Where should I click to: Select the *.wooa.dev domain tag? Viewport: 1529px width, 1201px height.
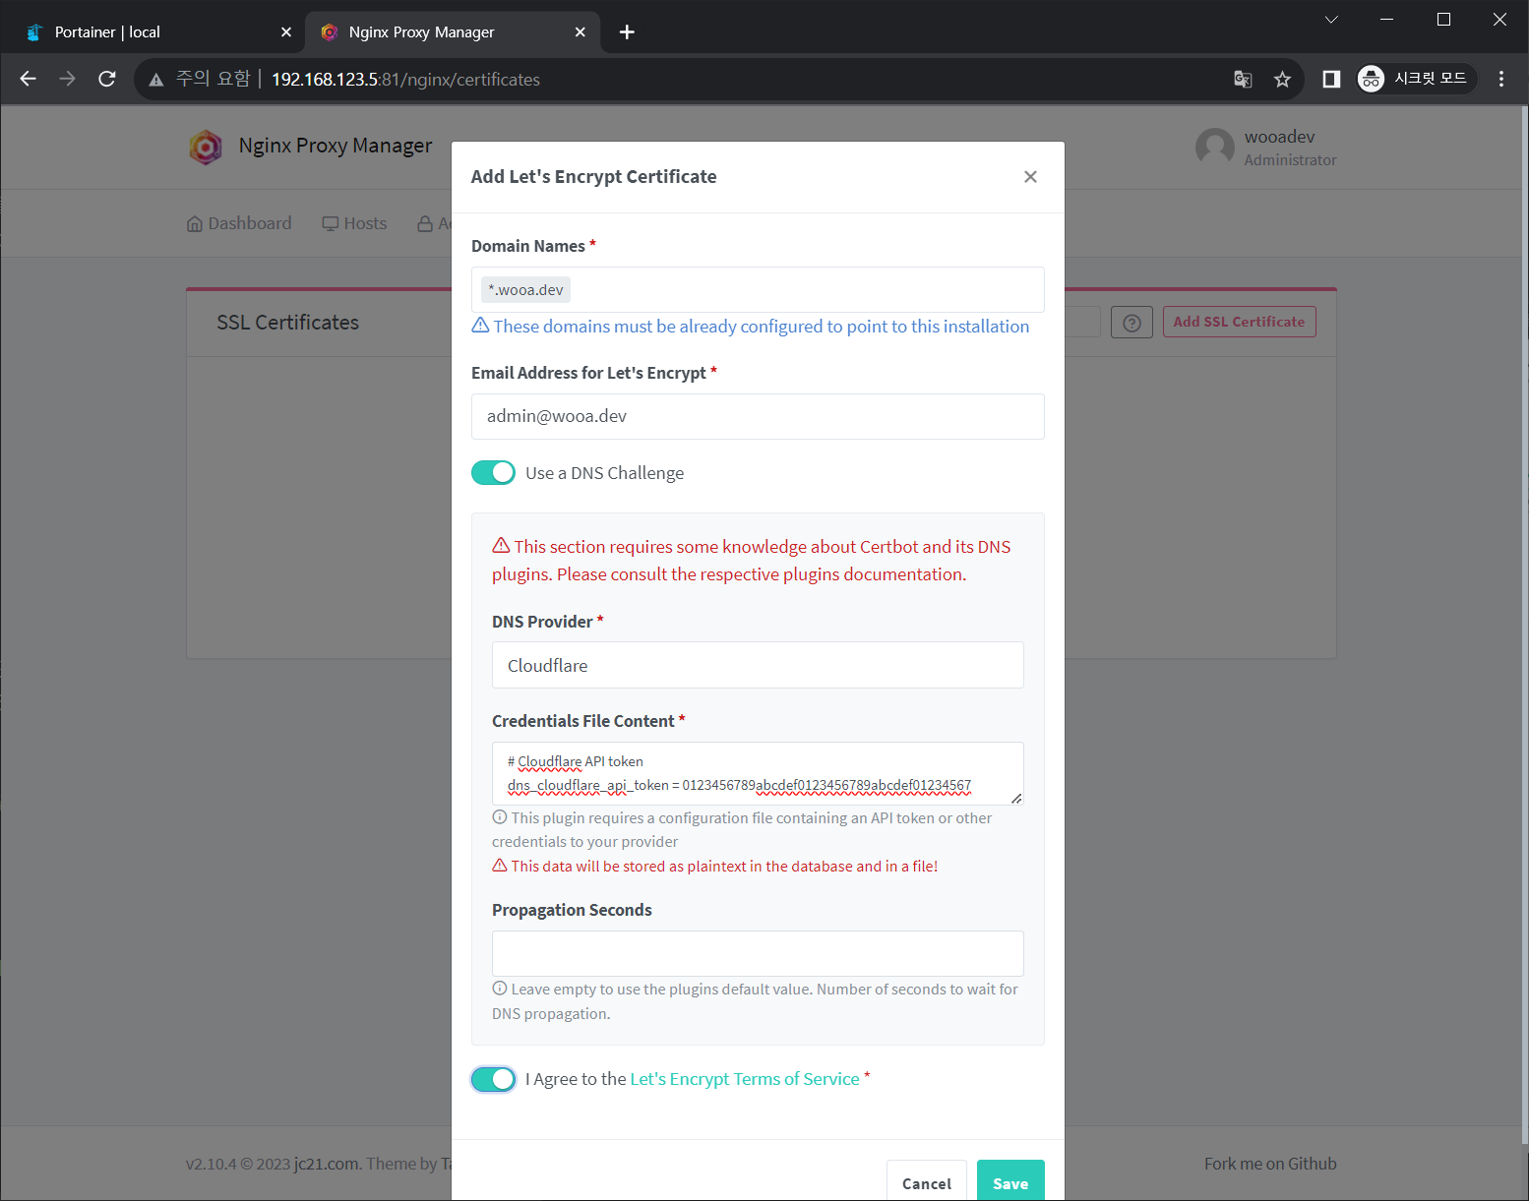pos(525,289)
